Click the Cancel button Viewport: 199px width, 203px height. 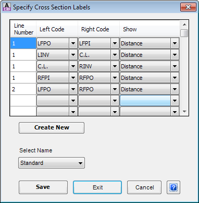[144, 187]
